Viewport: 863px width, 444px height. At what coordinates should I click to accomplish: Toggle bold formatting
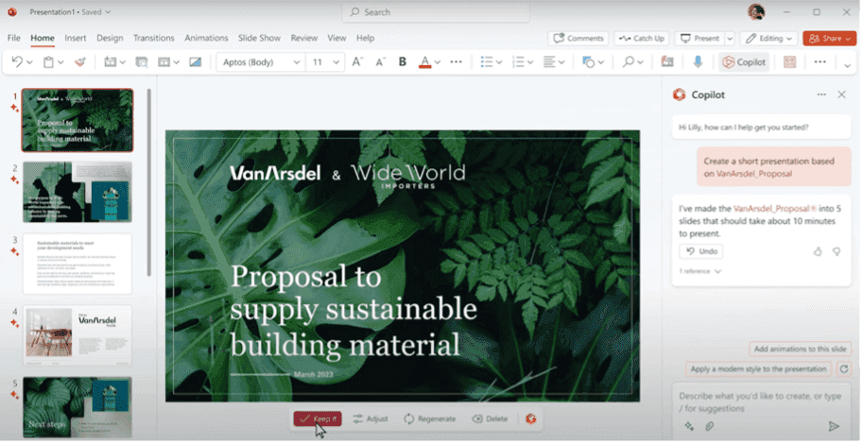pyautogui.click(x=403, y=62)
